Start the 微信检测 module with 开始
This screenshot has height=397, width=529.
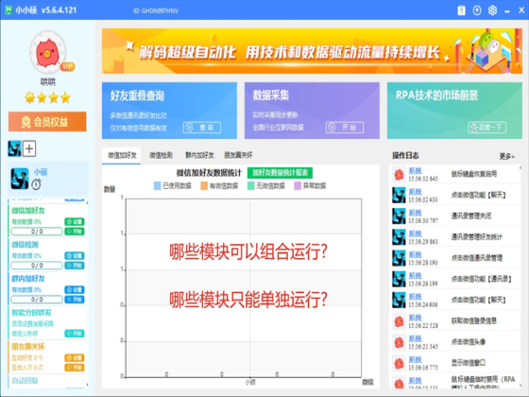click(75, 266)
